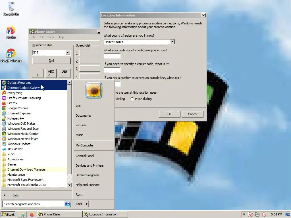The height and width of the screenshot is (218, 291).
Task: Open Devices and Printers from Start menu
Action: (x=90, y=165)
